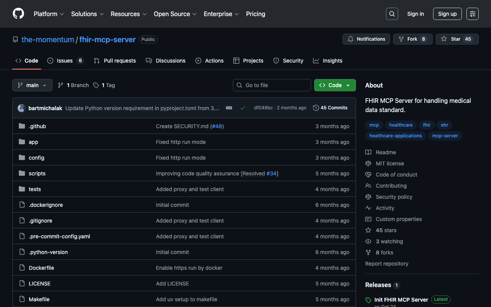Fork the repository
This screenshot has height=307, width=491.
click(x=412, y=39)
